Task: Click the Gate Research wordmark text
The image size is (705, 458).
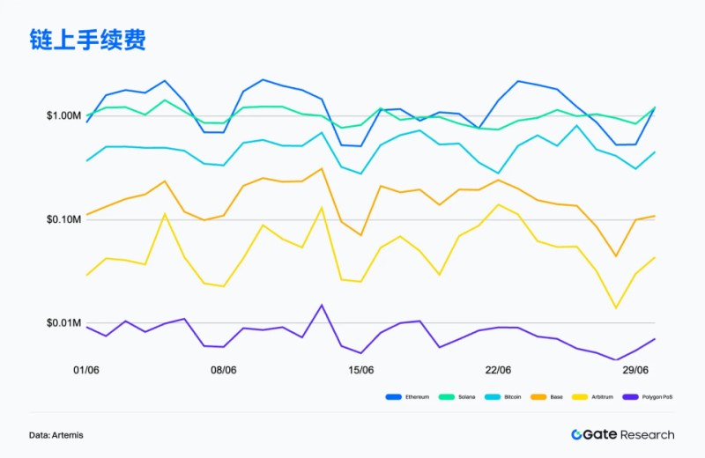Action: coord(629,434)
